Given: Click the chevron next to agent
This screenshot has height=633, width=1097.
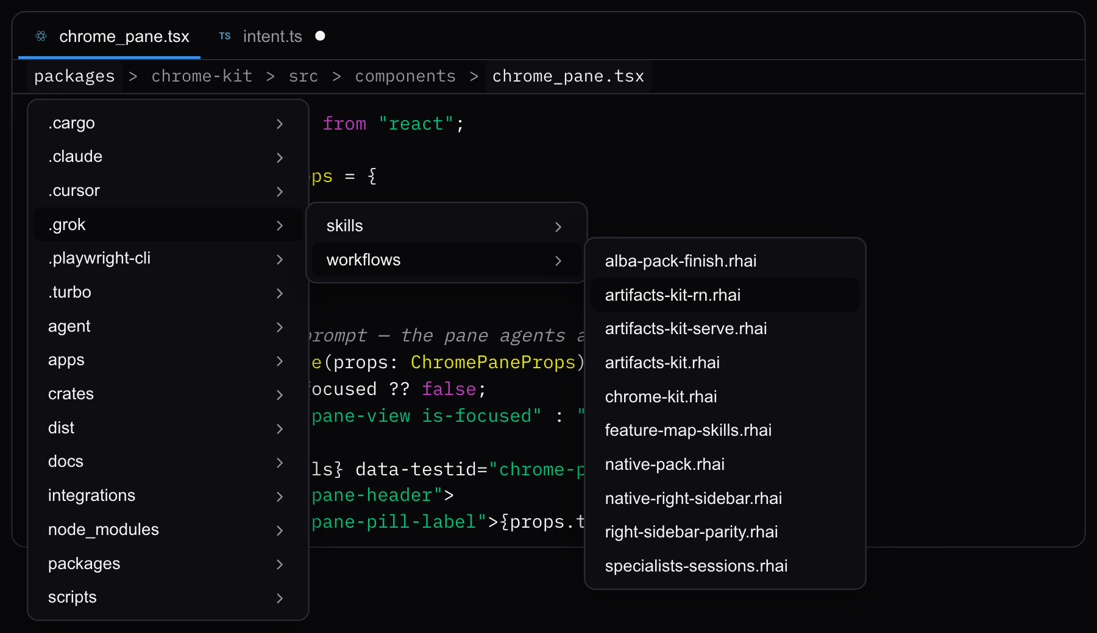Looking at the screenshot, I should point(280,327).
